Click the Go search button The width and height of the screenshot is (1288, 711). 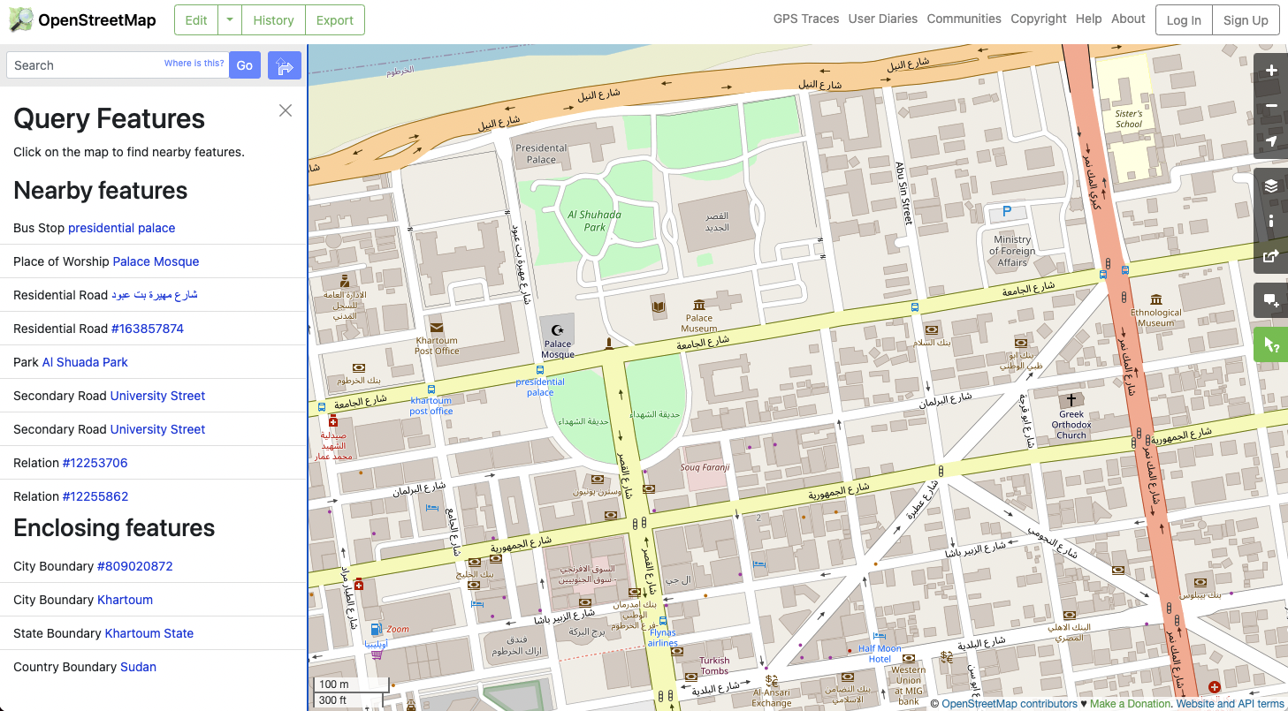pyautogui.click(x=245, y=65)
